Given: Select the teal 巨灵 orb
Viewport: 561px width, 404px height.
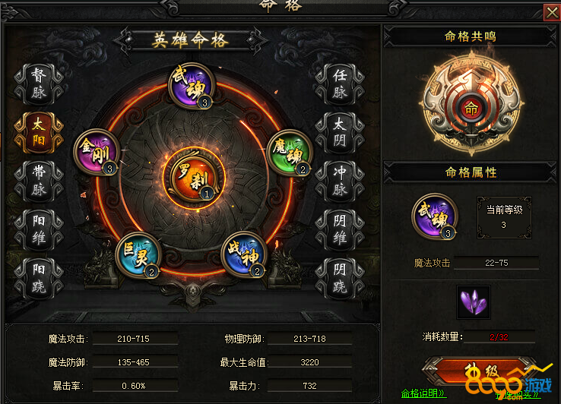Looking at the screenshot, I should tap(138, 255).
